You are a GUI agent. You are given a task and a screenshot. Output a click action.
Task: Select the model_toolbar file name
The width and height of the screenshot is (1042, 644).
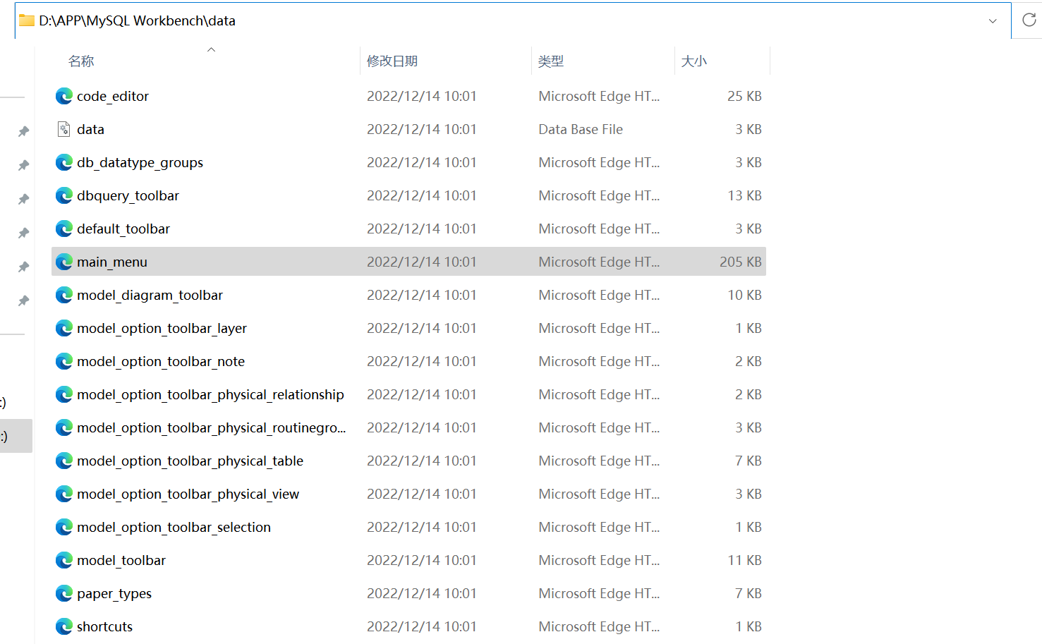121,560
